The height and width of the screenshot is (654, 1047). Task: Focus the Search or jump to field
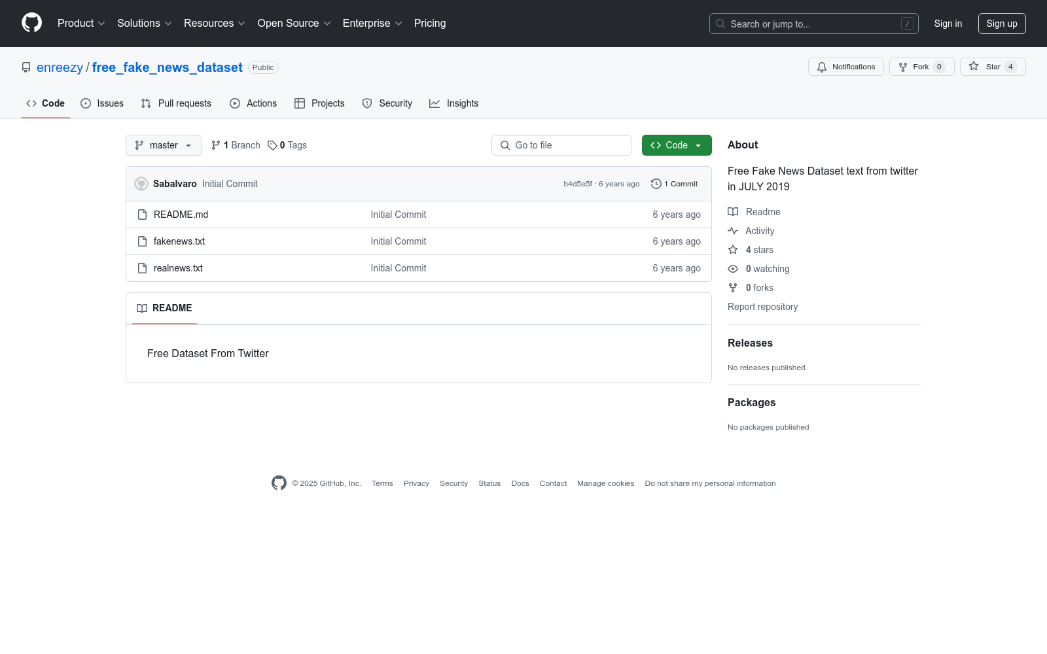(x=813, y=24)
